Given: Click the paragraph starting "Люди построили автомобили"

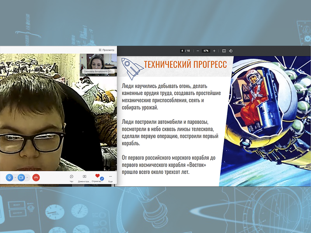Looking at the screenshot, I should (x=170, y=132).
